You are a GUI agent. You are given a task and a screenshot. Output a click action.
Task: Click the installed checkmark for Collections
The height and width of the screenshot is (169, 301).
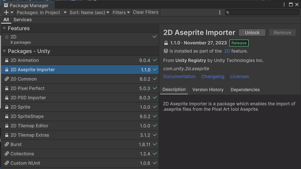(x=155, y=154)
